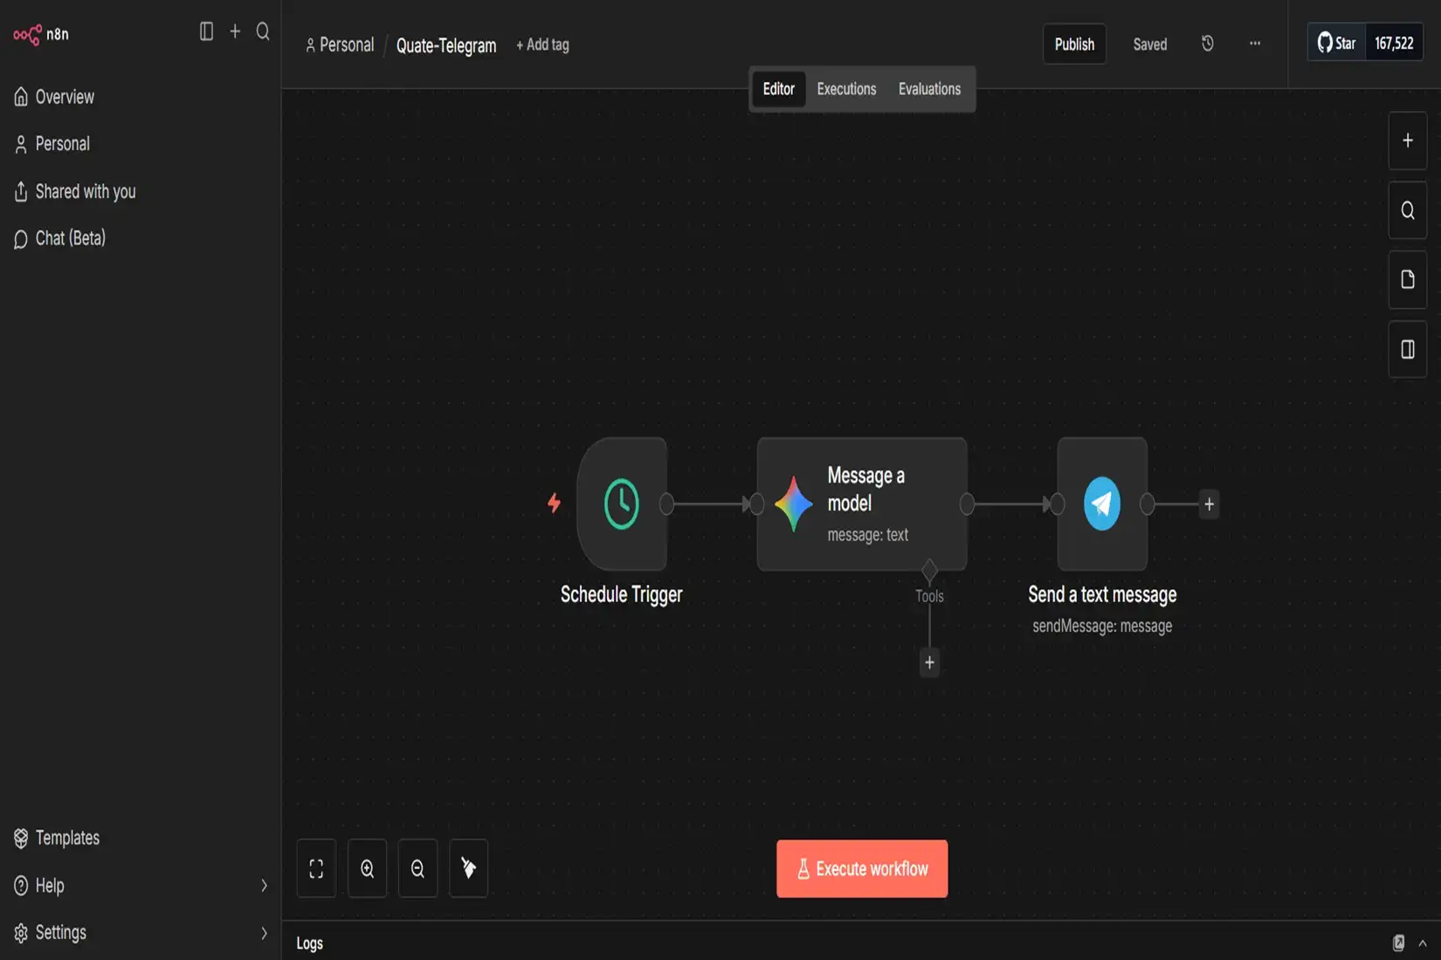Zoom out on the canvas

coord(417,867)
